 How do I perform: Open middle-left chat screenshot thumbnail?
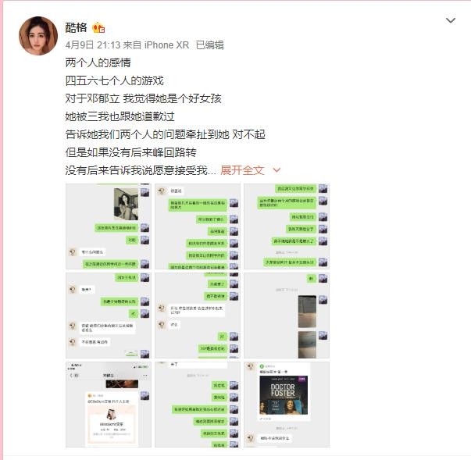coord(109,316)
